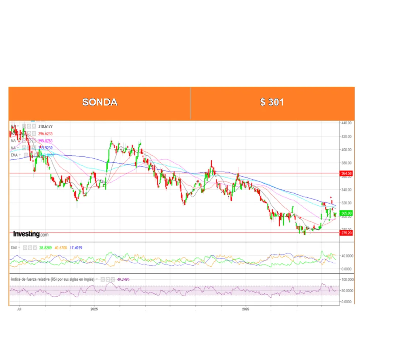Hide the MA indicator showing 315.9239

(x=24, y=148)
